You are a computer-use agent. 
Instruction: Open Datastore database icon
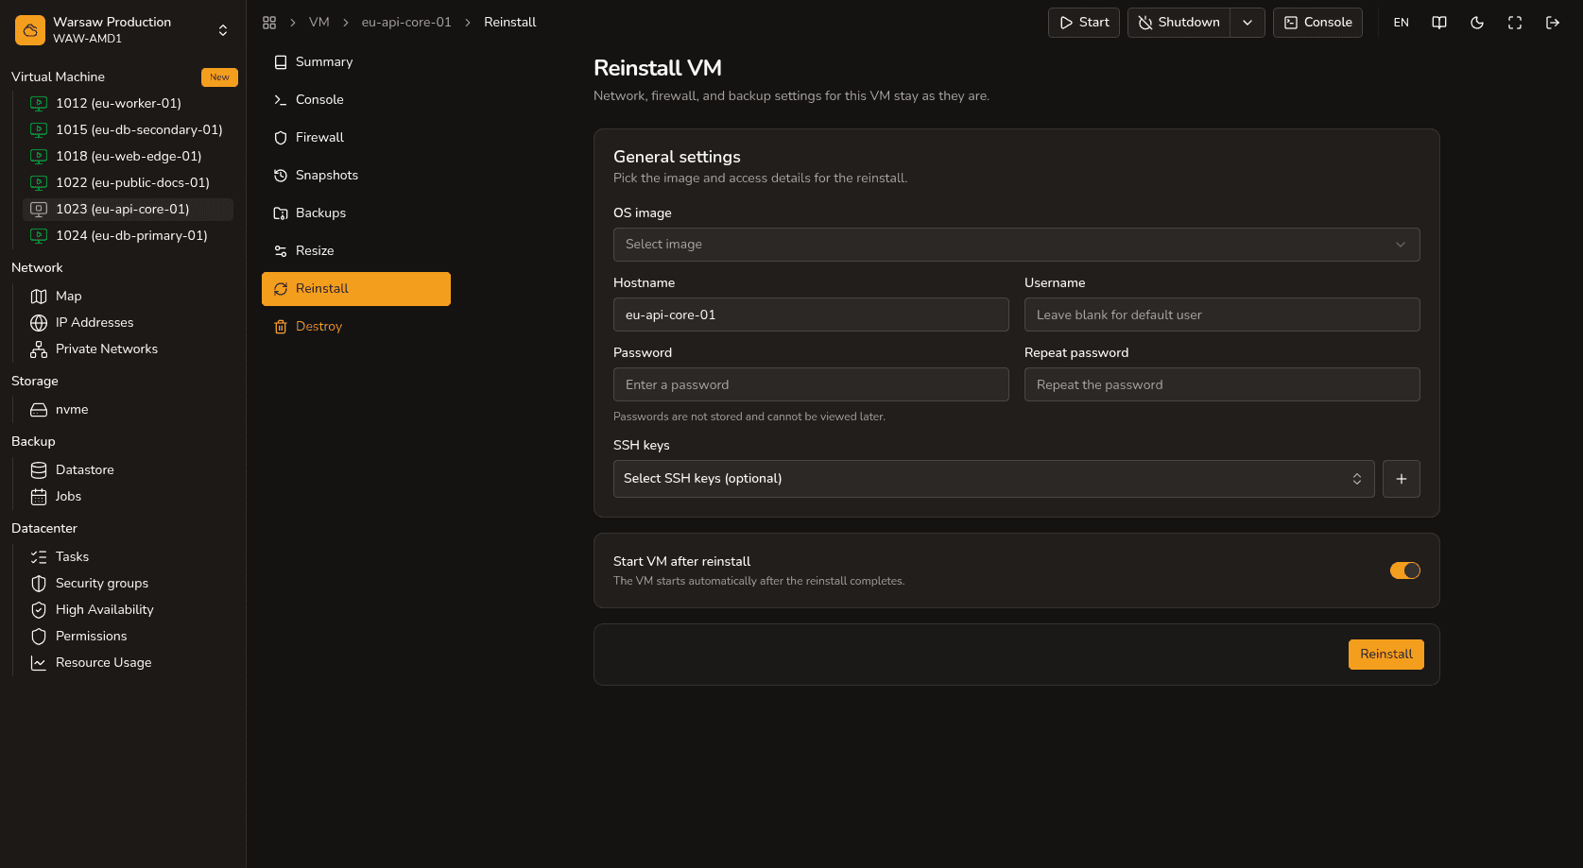click(39, 470)
